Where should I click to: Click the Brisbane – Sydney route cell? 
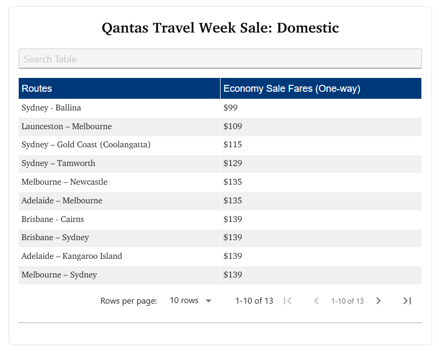click(55, 237)
